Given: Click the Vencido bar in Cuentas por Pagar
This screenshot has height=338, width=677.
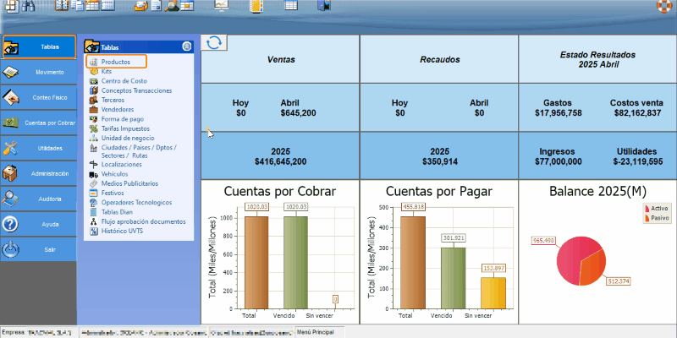Looking at the screenshot, I should 453,277.
